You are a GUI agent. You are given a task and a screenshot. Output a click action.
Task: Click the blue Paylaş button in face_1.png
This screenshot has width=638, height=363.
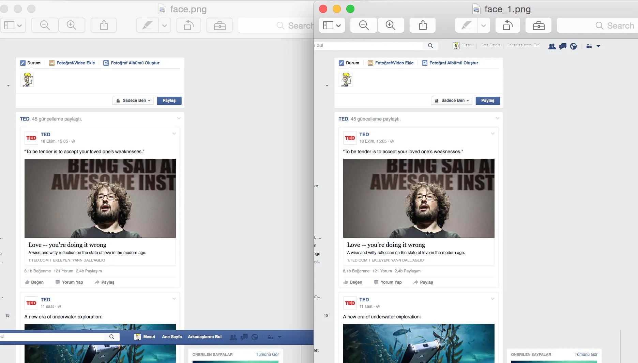coord(488,100)
